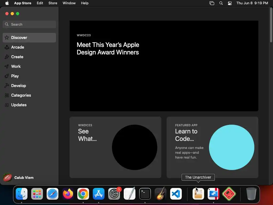The image size is (273, 205).
Task: Browse Categories in the sidebar
Action: pos(29,95)
